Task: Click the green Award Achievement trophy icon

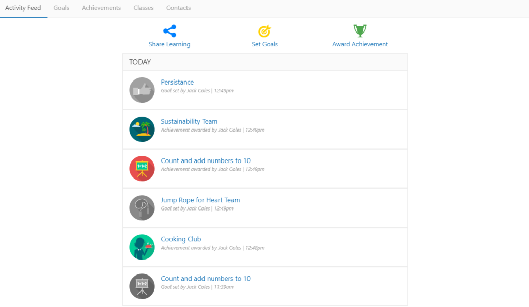Action: pyautogui.click(x=360, y=30)
